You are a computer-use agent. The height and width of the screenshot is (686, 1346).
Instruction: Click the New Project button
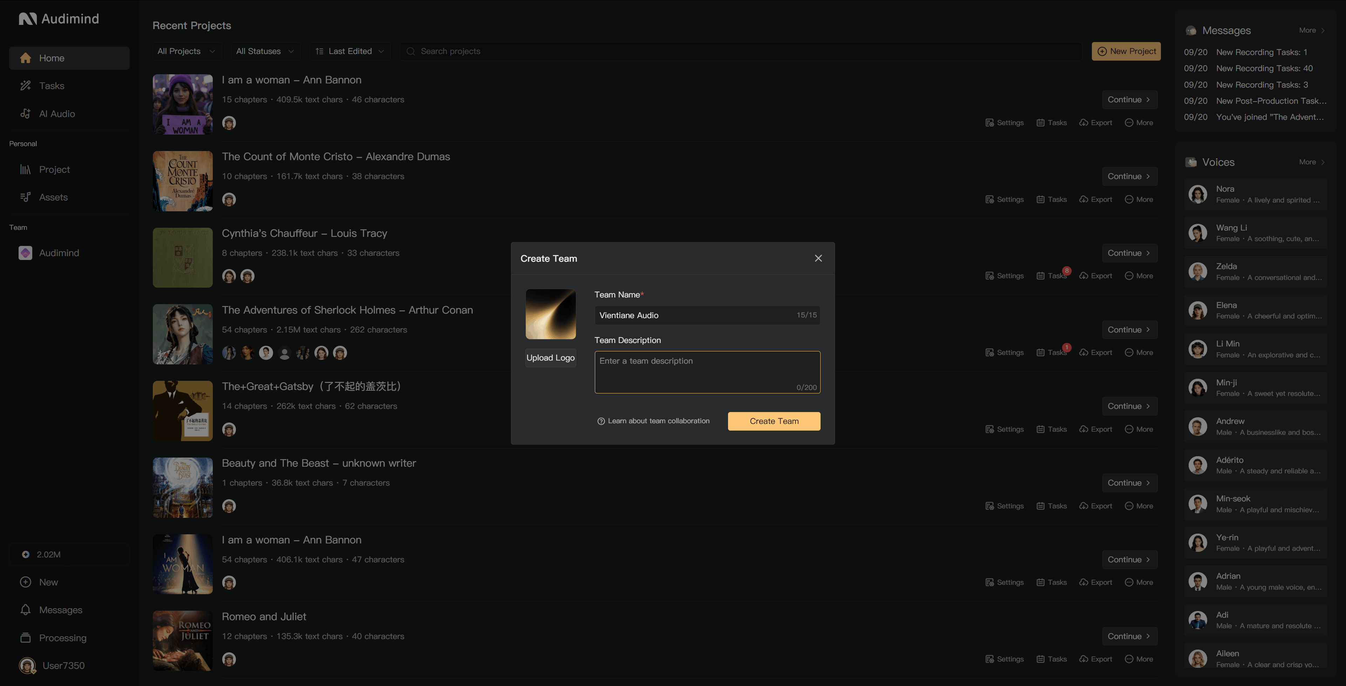[x=1126, y=51]
